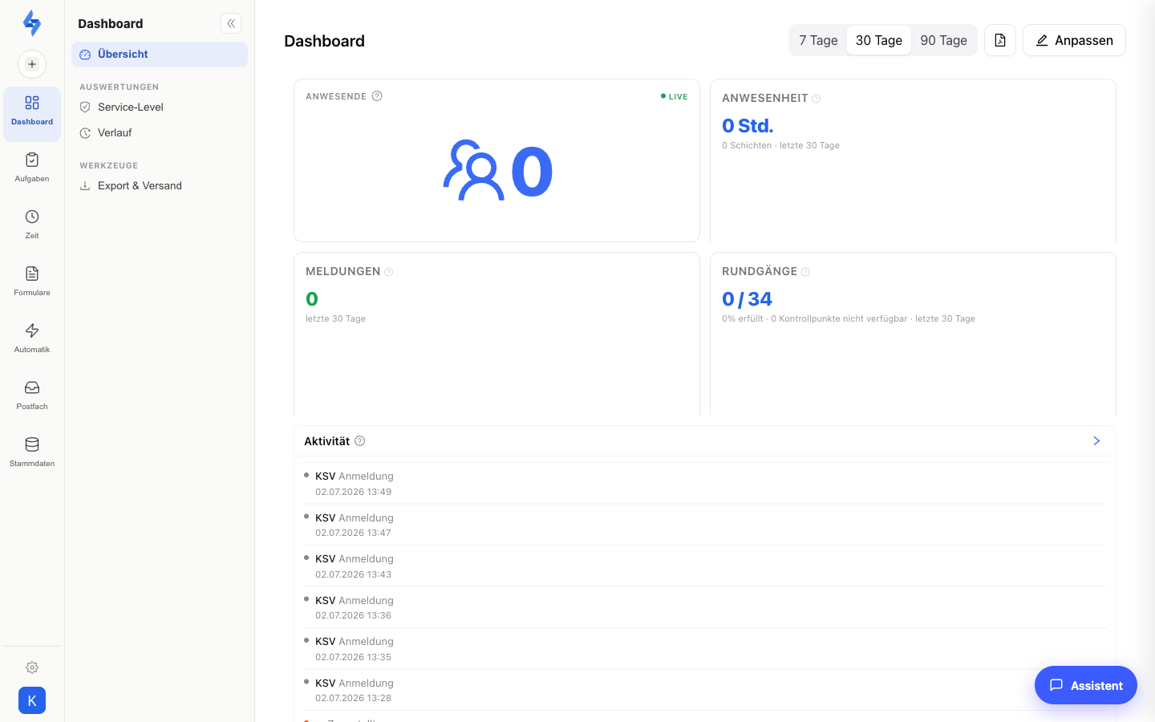Image resolution: width=1155 pixels, height=722 pixels.
Task: Select the KSV Anmeldung entry at 13:49
Action: pos(705,484)
